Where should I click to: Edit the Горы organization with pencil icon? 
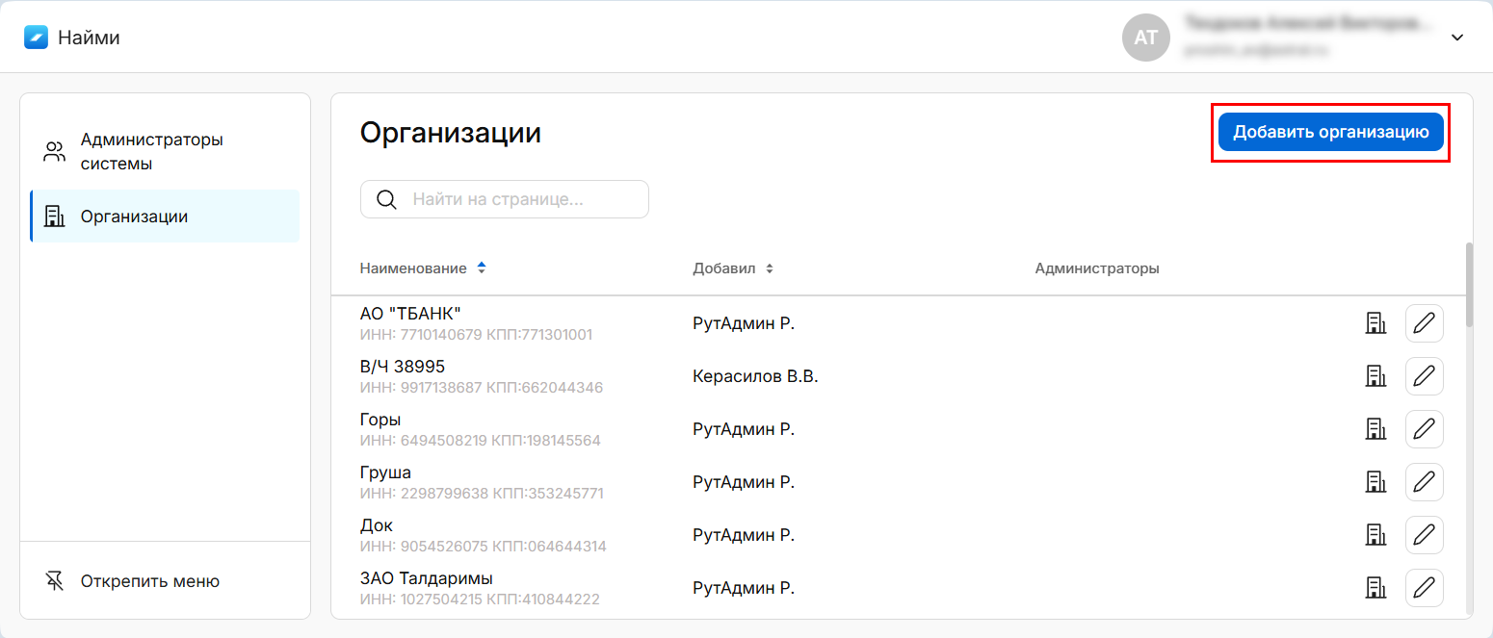1424,429
